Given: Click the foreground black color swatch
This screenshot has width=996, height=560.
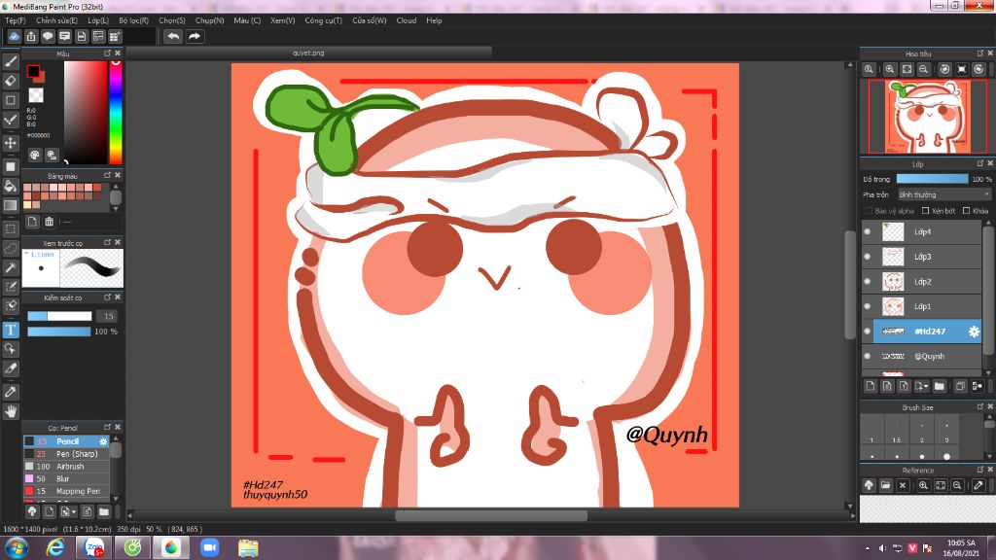Looking at the screenshot, I should click(33, 71).
